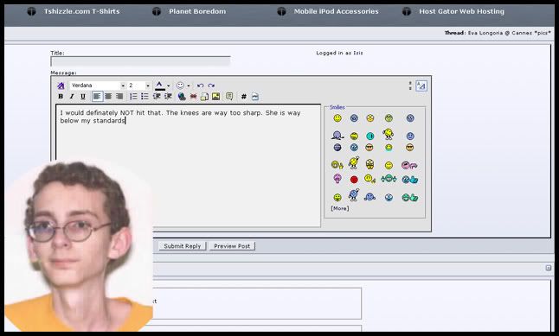Click the red Remove Link icon

(193, 97)
